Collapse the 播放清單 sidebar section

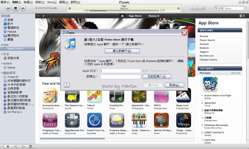(x=2, y=73)
